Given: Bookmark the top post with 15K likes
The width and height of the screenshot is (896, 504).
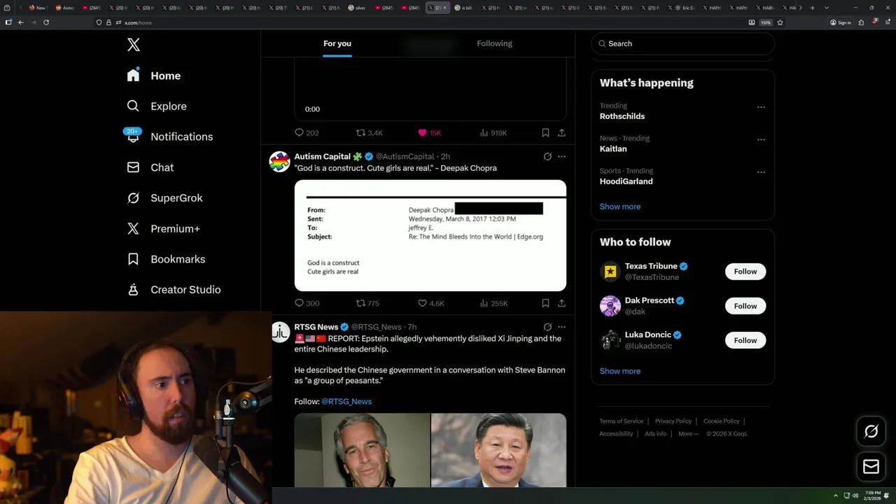Looking at the screenshot, I should [x=545, y=132].
